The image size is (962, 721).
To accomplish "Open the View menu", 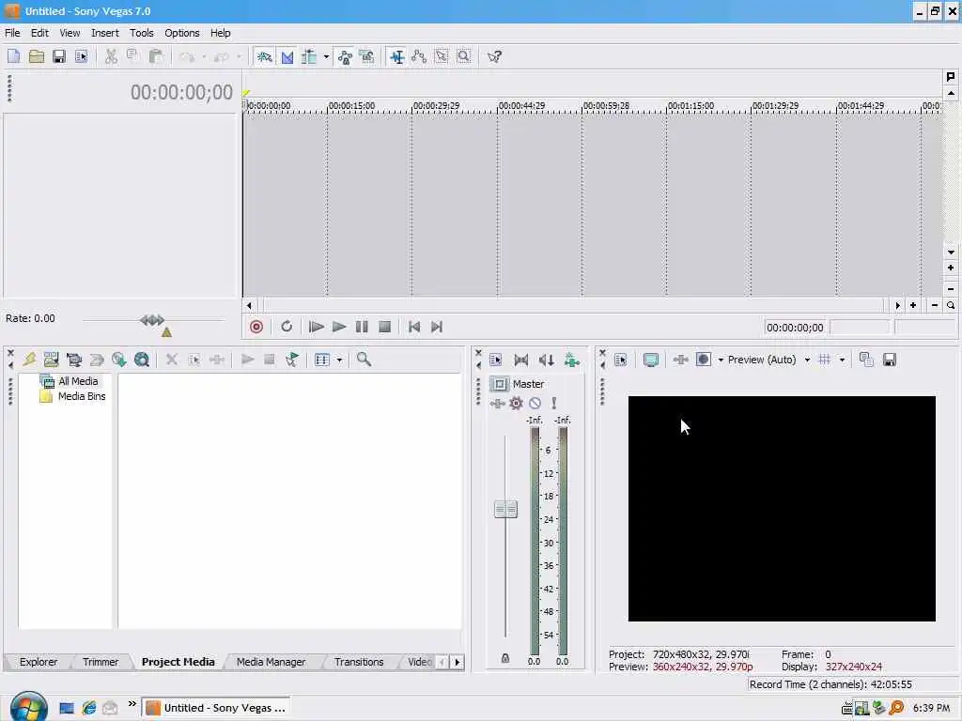I will point(70,33).
